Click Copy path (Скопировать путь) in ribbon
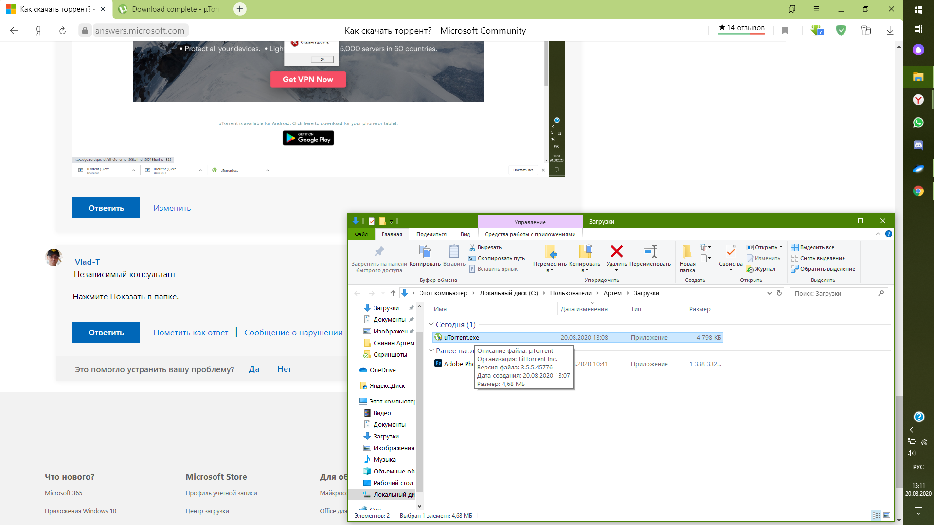The width and height of the screenshot is (934, 525). point(497,258)
